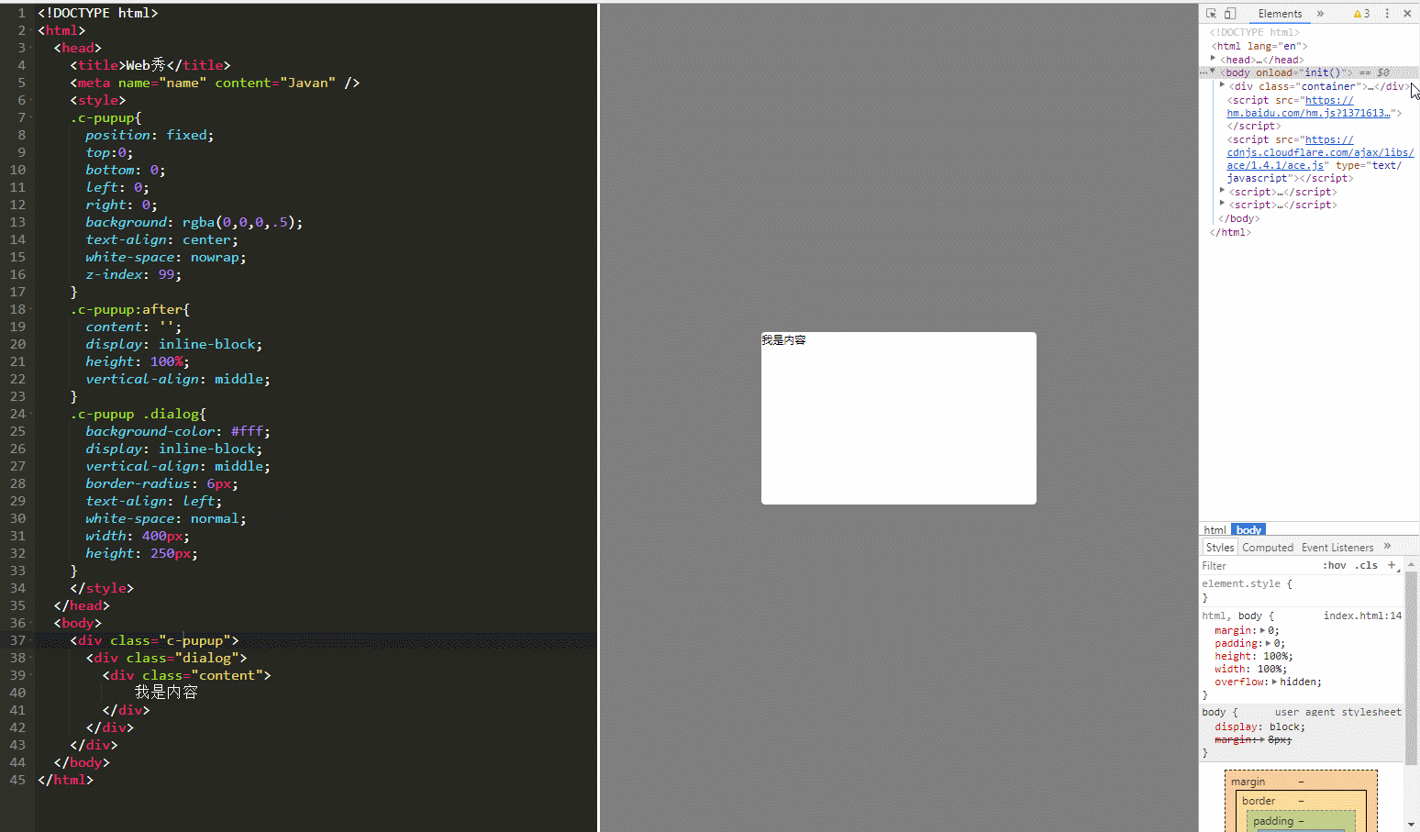
Task: Click the 我是内容 text in the preview dialog
Action: coord(783,340)
